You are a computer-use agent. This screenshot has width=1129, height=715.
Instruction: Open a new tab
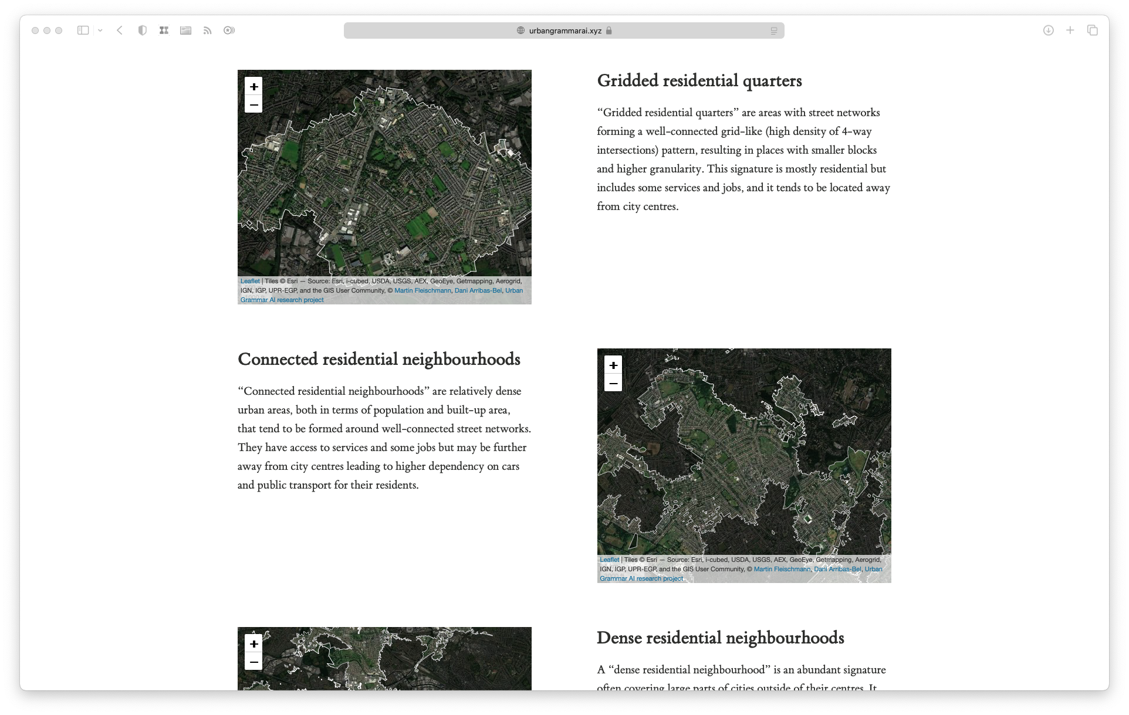pos(1070,31)
